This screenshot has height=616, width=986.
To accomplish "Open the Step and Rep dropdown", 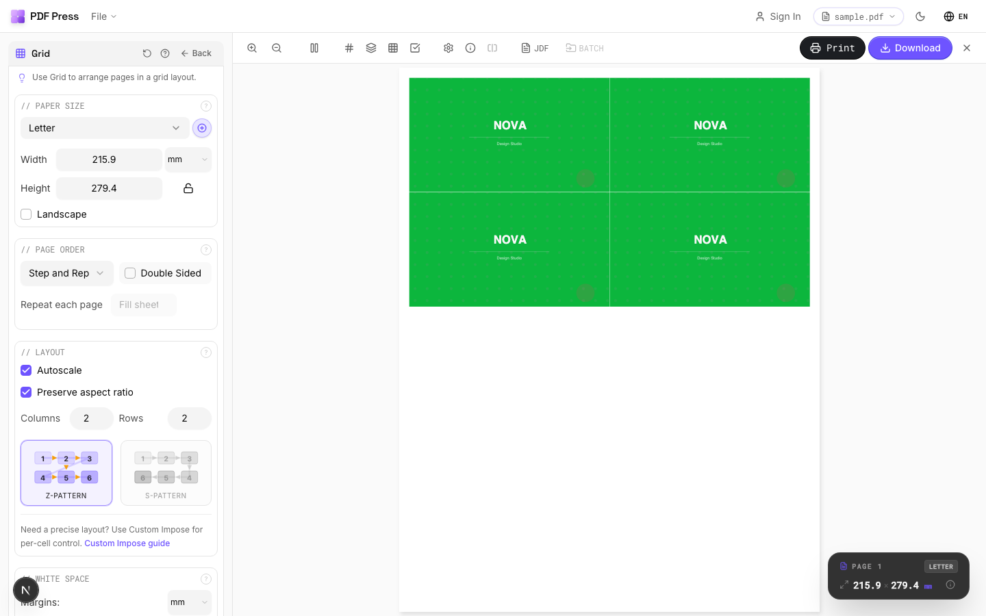I will [66, 273].
